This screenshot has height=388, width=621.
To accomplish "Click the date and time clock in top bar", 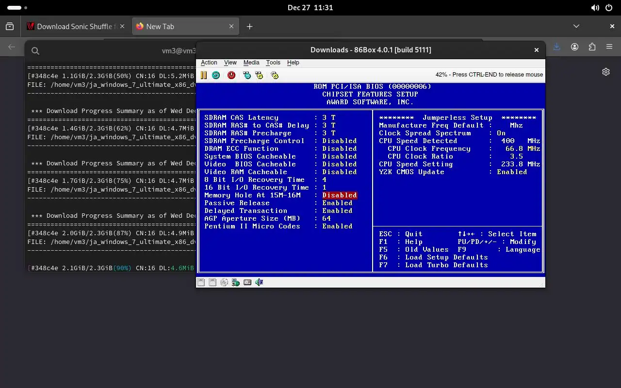I will pos(310,8).
